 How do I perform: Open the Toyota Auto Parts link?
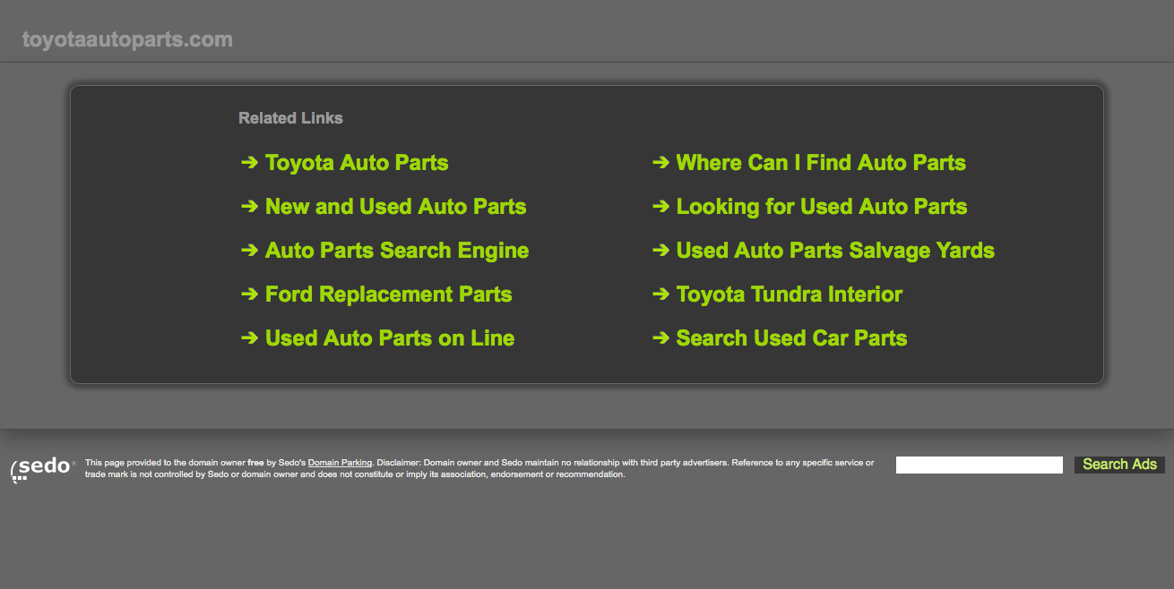click(357, 163)
